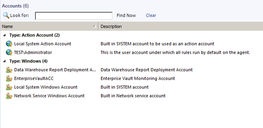Click the EnterpriseVaultACC user key icon
The image size is (263, 128).
pos(9,78)
